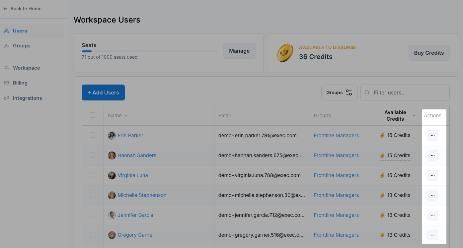Open actions menu for Virginia Luna
Image resolution: width=463 pixels, height=248 pixels.
(432, 175)
